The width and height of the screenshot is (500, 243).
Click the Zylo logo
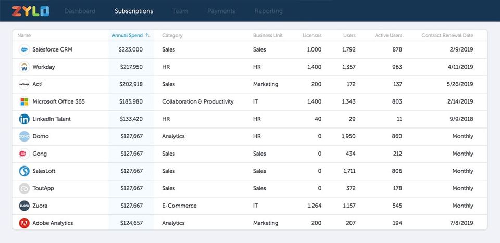tap(31, 11)
